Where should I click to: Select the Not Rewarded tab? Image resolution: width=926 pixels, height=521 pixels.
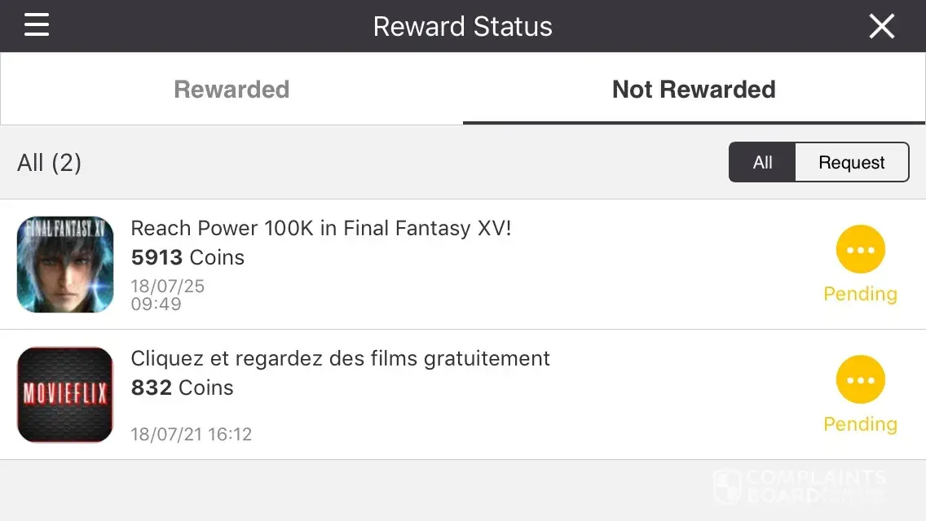click(694, 90)
